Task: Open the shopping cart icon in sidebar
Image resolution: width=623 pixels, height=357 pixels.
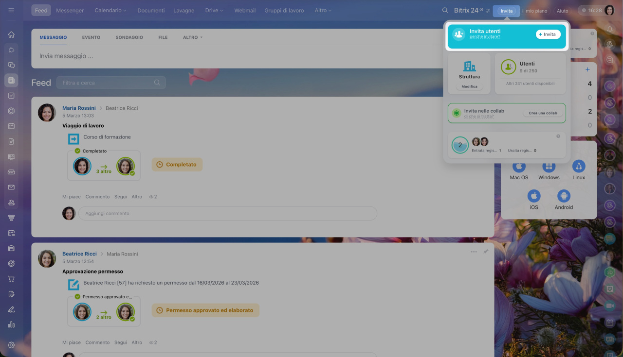Action: [11, 279]
